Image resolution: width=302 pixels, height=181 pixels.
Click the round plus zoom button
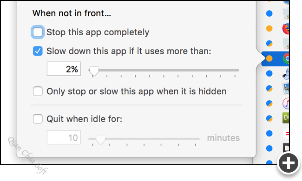point(289,163)
